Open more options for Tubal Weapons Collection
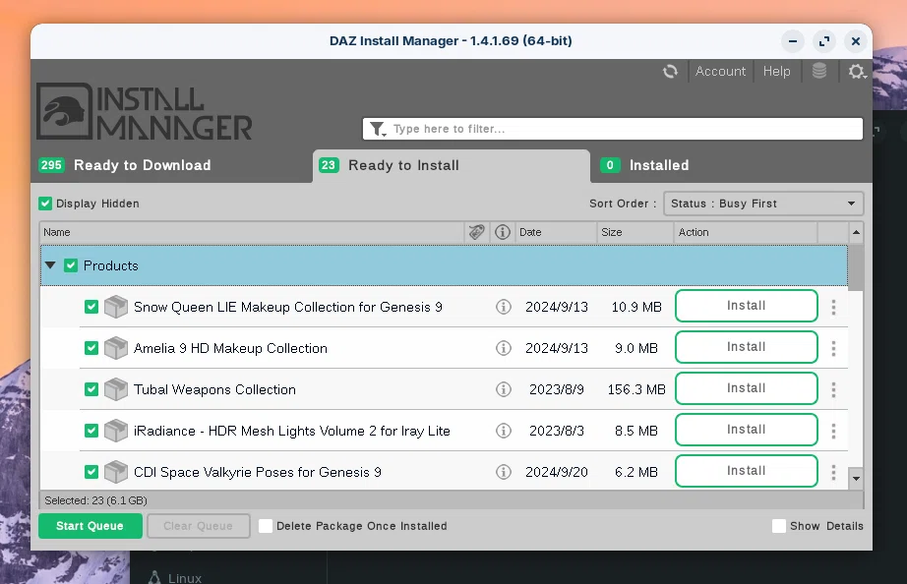The image size is (907, 584). point(833,389)
